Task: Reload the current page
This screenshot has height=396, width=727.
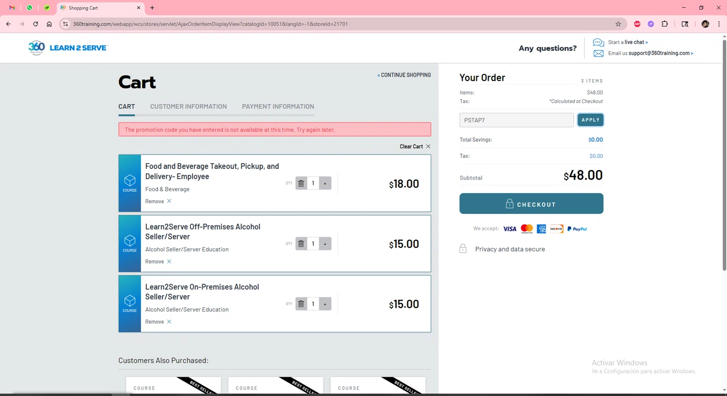Action: tap(35, 24)
